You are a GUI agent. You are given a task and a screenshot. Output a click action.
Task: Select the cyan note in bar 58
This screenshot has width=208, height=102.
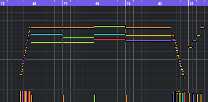47,34
